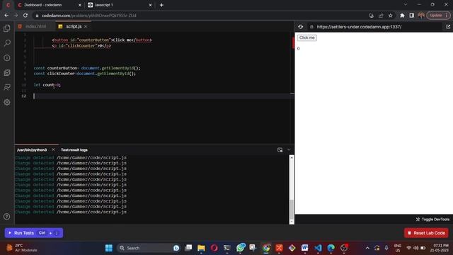Open preview in new window icon

pos(448,27)
